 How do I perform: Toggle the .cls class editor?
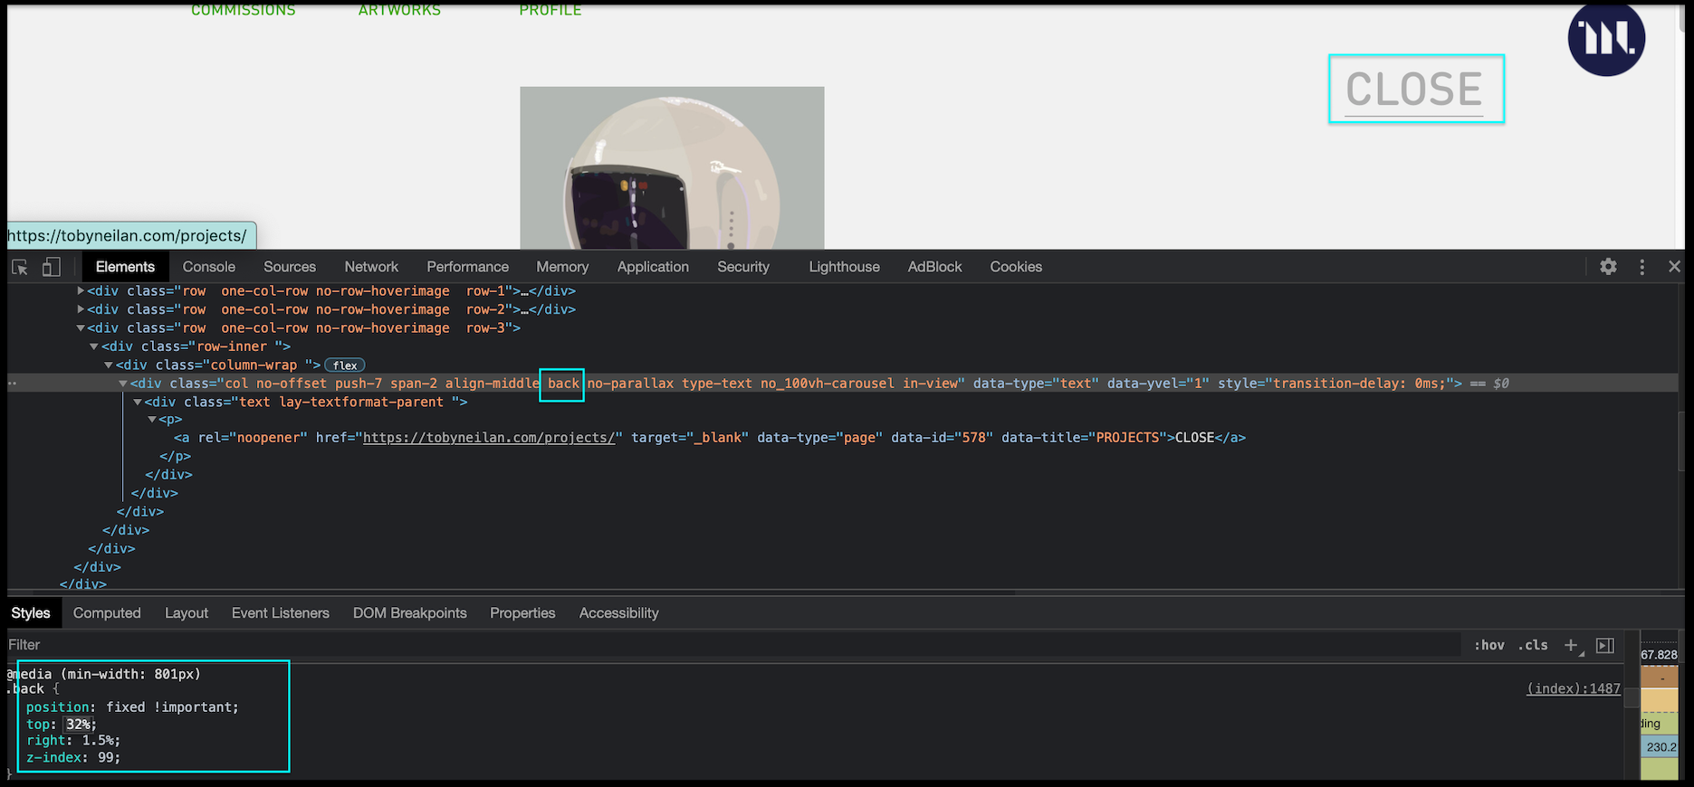1534,645
